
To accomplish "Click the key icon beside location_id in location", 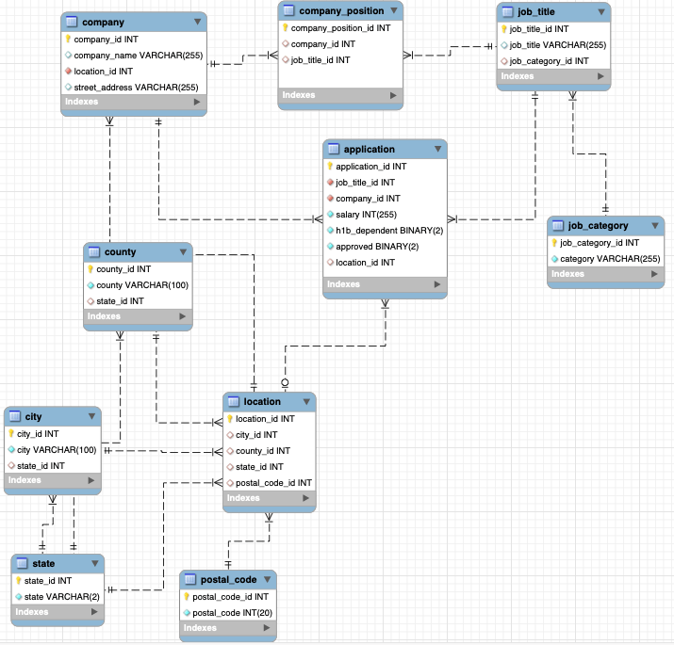I will click(230, 419).
